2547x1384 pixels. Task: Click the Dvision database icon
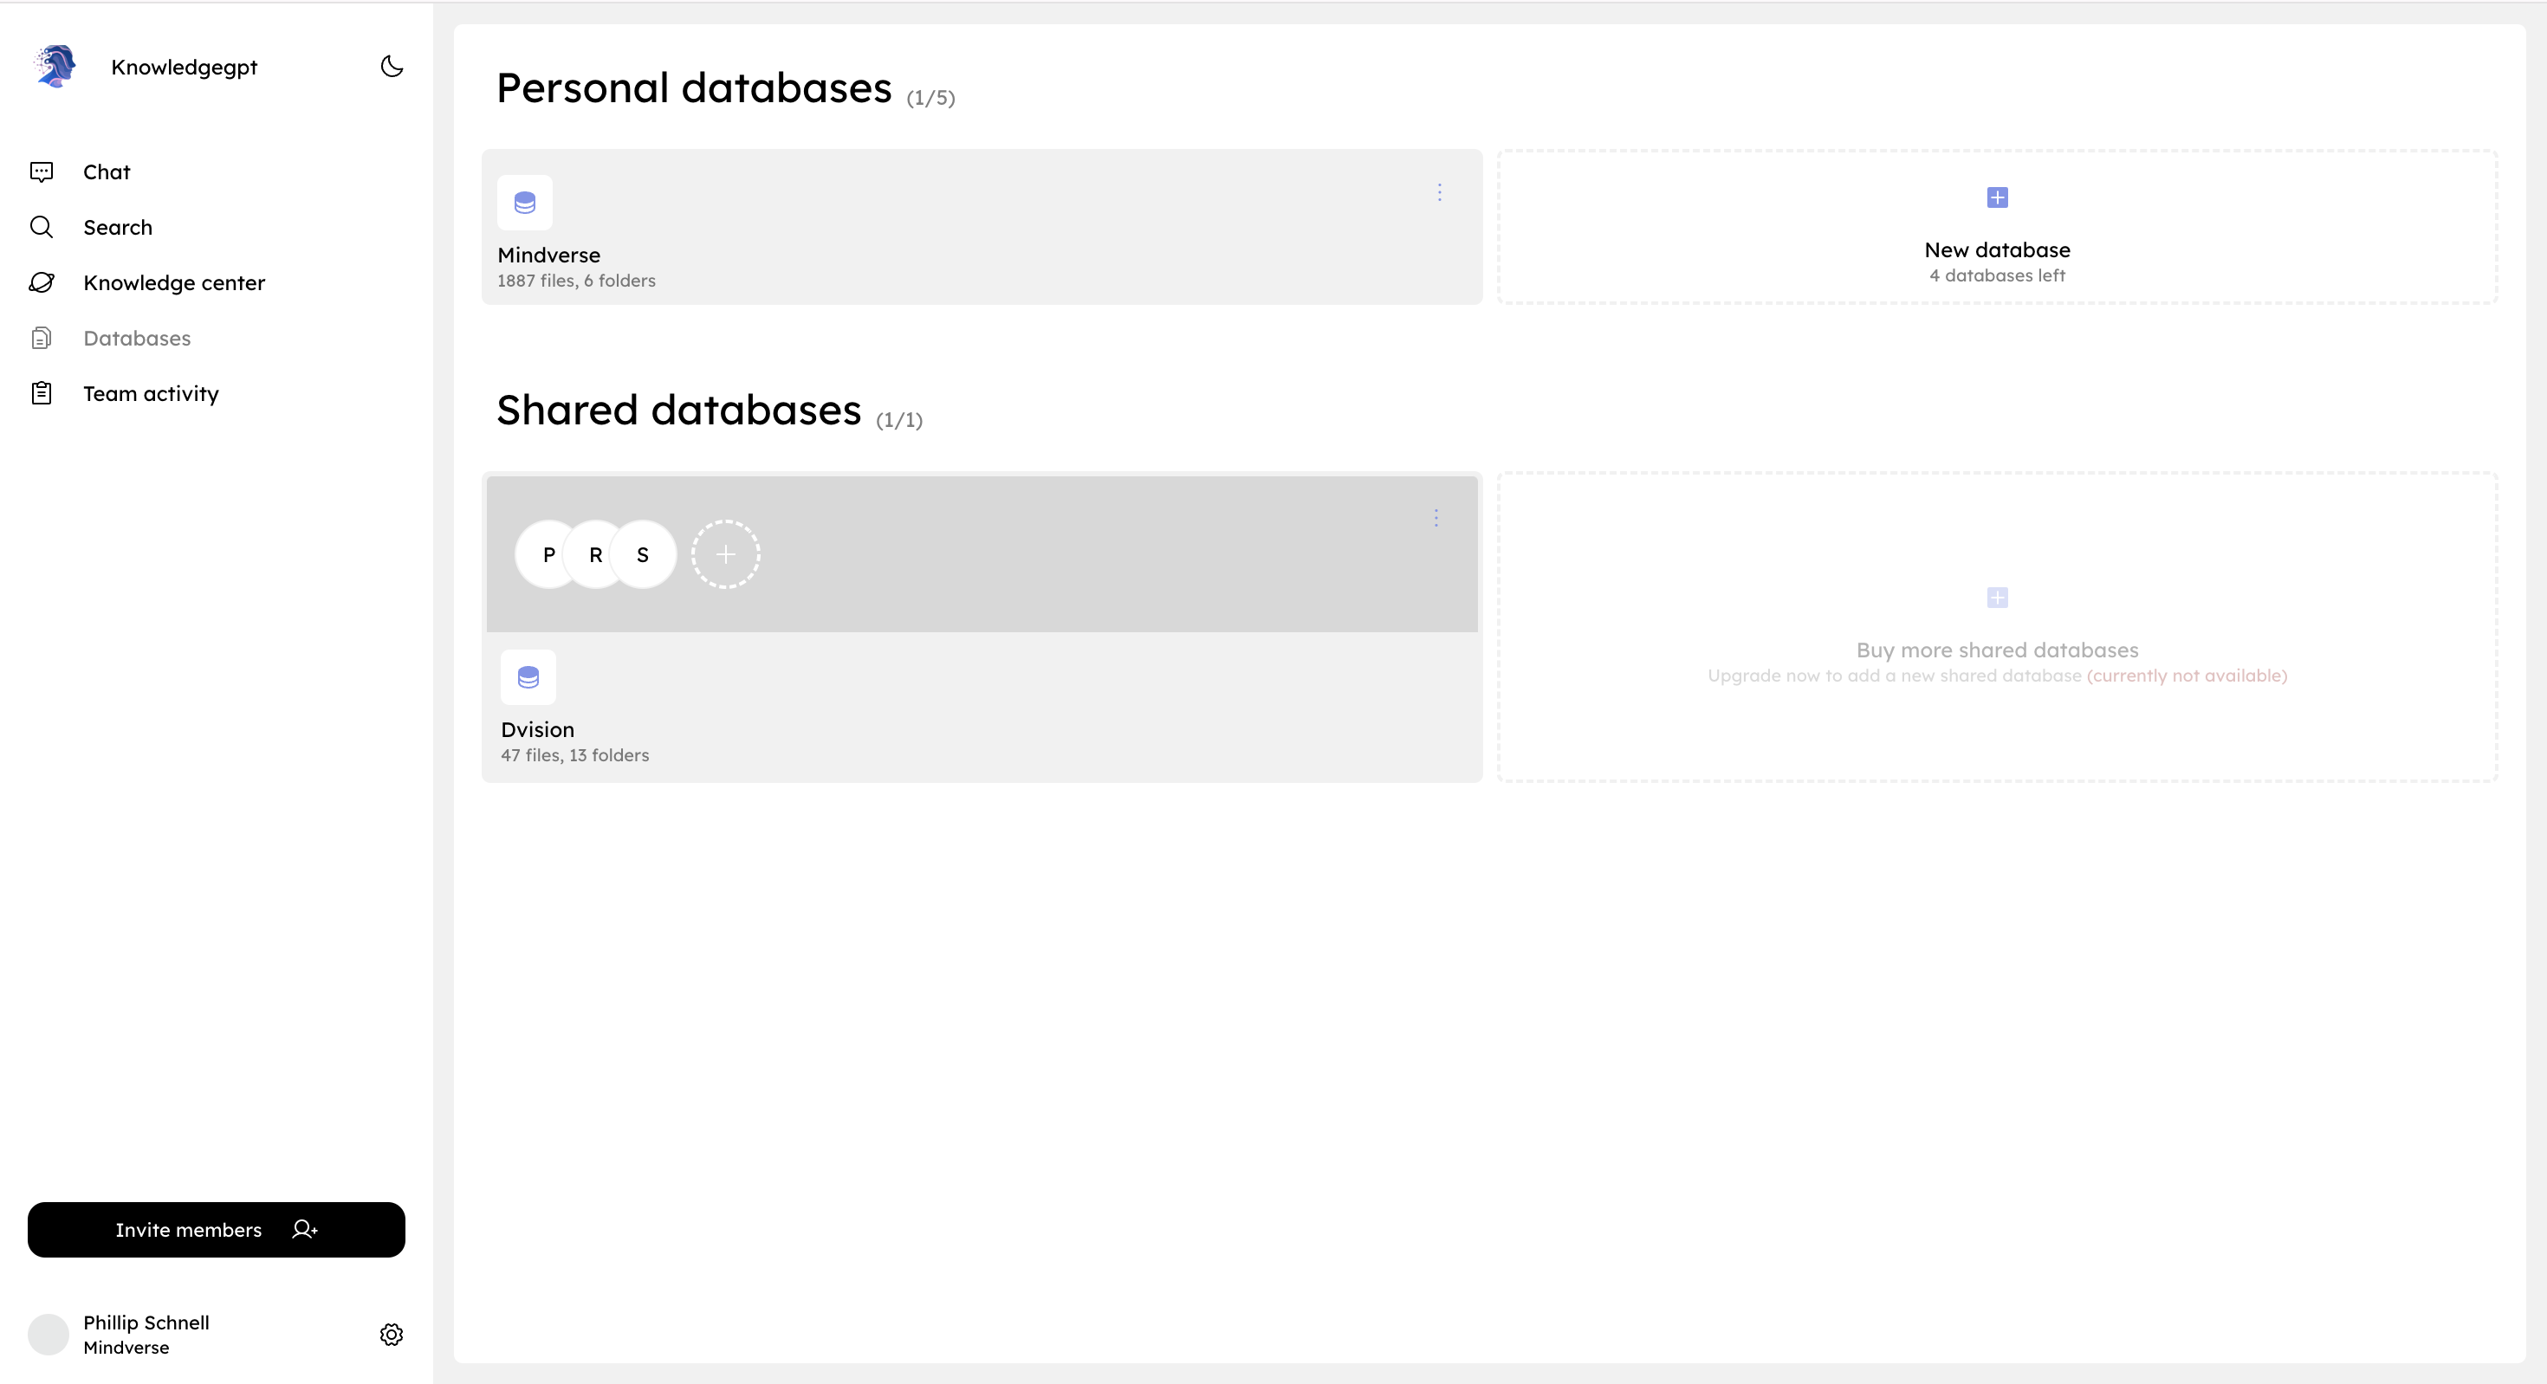click(528, 677)
